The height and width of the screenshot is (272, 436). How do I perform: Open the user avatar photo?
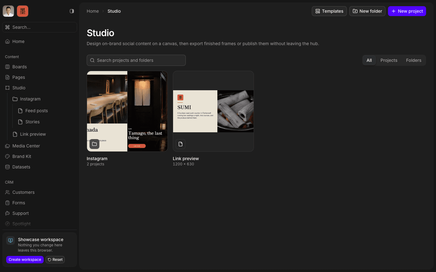coord(8,11)
